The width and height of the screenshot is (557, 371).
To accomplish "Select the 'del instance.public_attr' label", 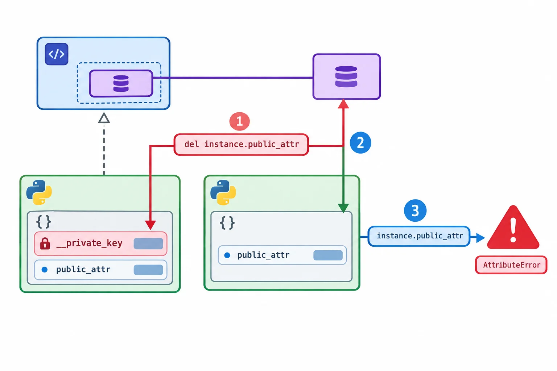I will click(x=242, y=145).
